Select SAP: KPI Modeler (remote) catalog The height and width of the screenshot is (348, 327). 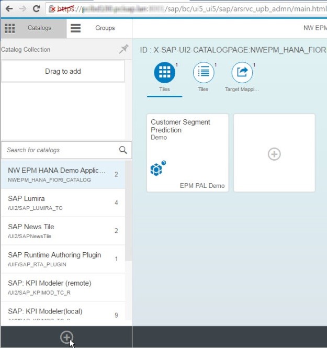[58, 287]
